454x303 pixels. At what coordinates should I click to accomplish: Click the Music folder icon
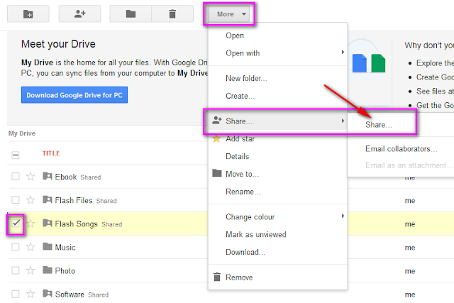48,246
